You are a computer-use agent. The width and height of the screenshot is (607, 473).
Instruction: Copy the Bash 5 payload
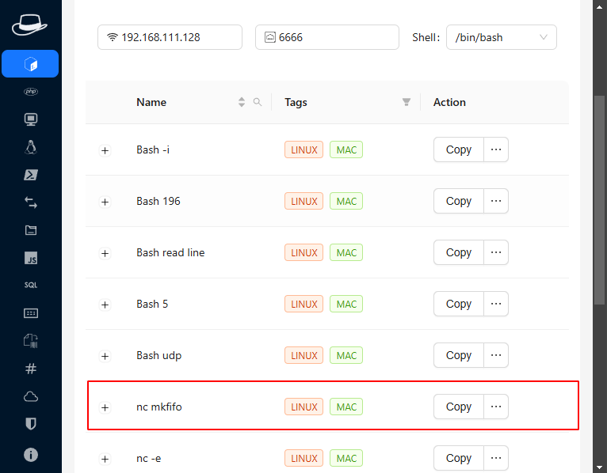point(458,304)
